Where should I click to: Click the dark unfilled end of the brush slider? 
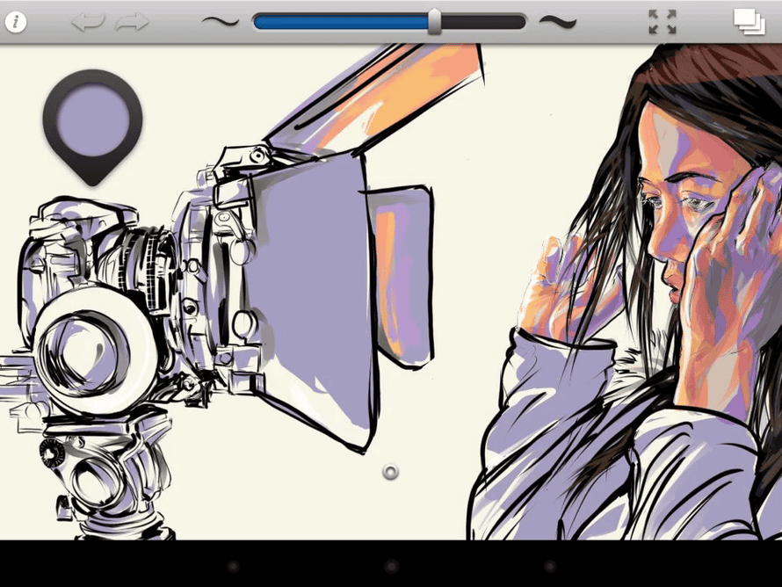point(483,22)
